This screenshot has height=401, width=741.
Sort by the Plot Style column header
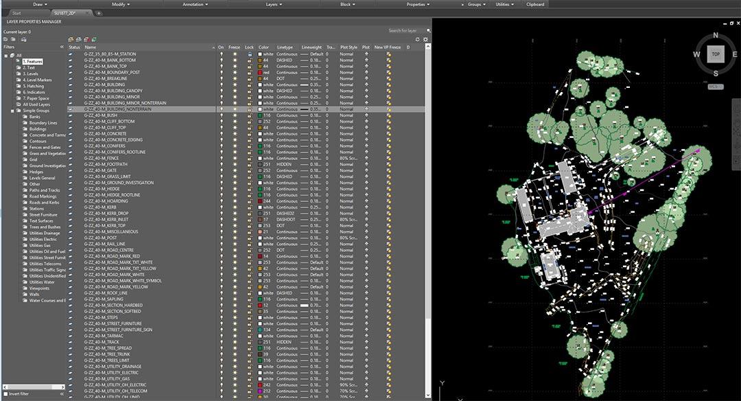click(350, 47)
